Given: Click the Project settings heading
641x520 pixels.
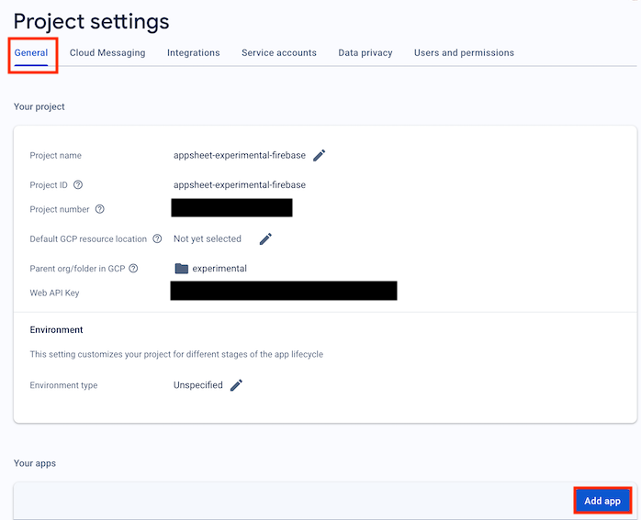Looking at the screenshot, I should coord(91,21).
